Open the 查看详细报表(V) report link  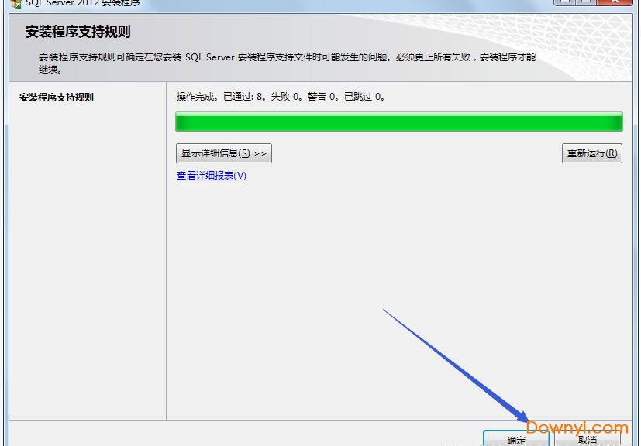click(212, 176)
